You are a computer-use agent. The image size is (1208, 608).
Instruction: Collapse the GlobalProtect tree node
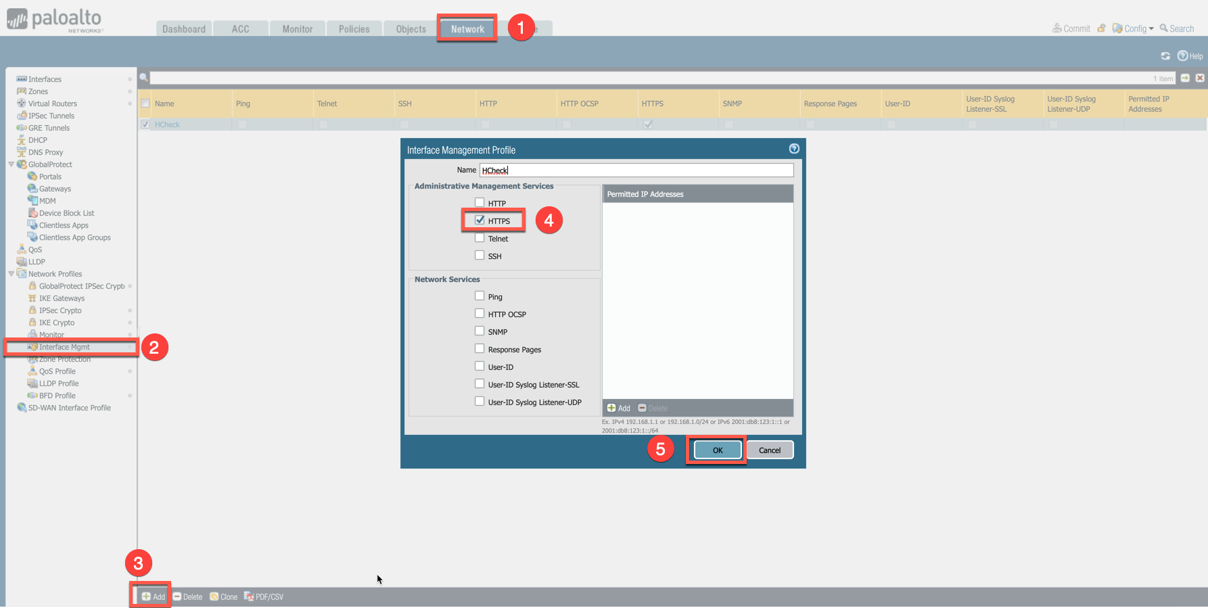click(x=11, y=164)
